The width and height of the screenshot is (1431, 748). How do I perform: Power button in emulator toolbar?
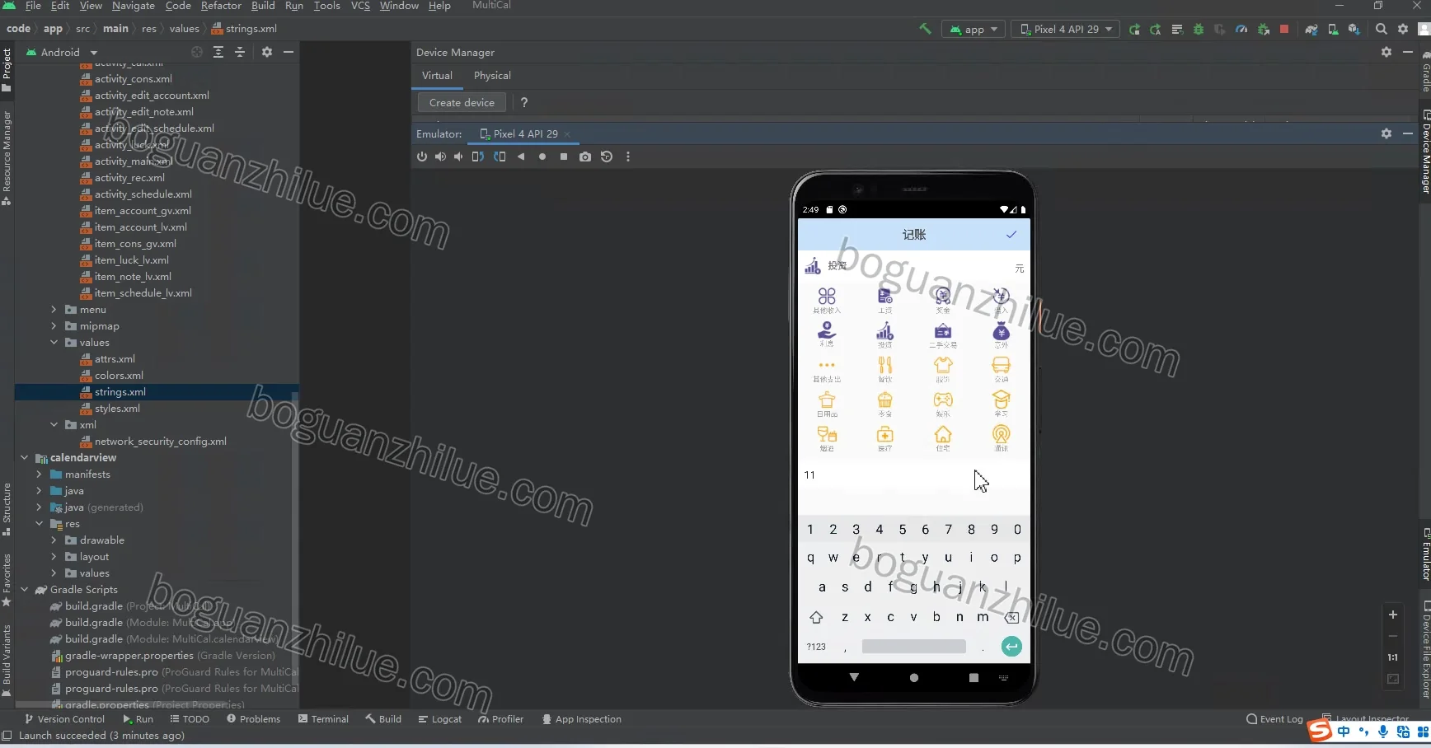pos(422,157)
